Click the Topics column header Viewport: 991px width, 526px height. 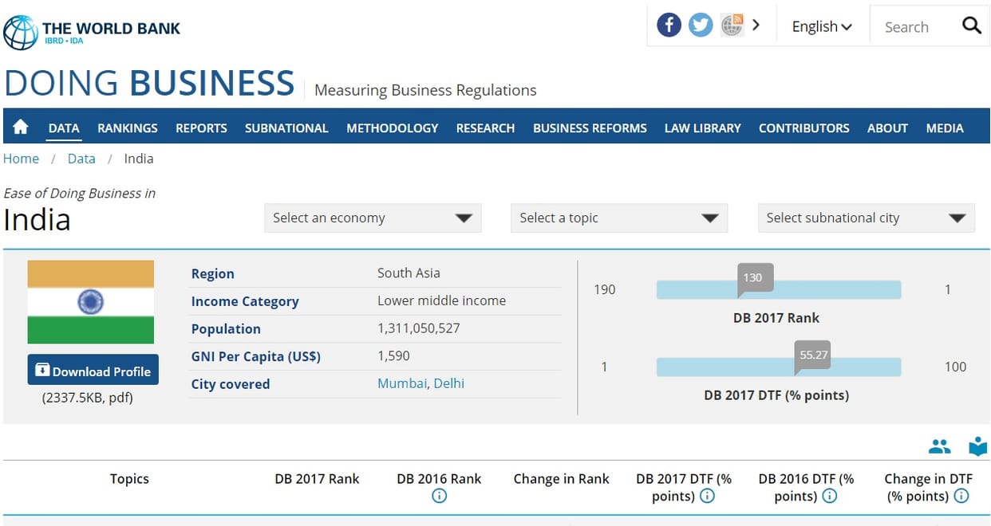pos(129,479)
